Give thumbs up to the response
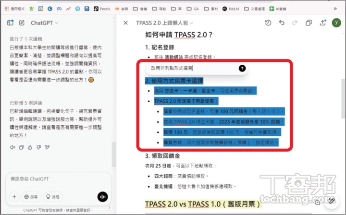The width and height of the screenshot is (346, 215). pos(30,147)
